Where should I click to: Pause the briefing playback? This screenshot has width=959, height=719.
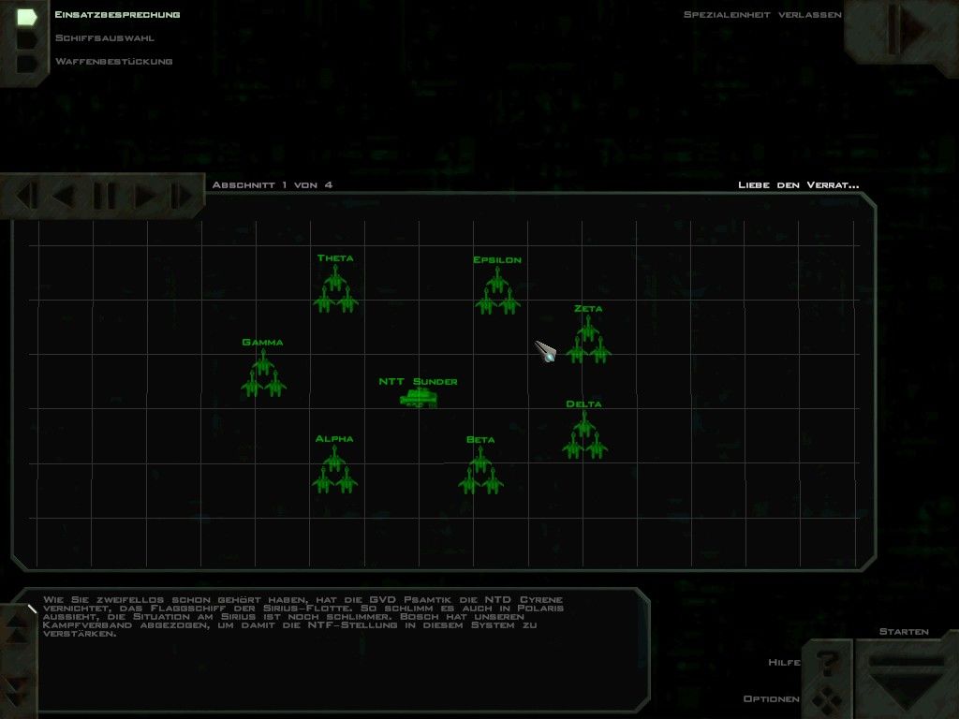tap(104, 196)
